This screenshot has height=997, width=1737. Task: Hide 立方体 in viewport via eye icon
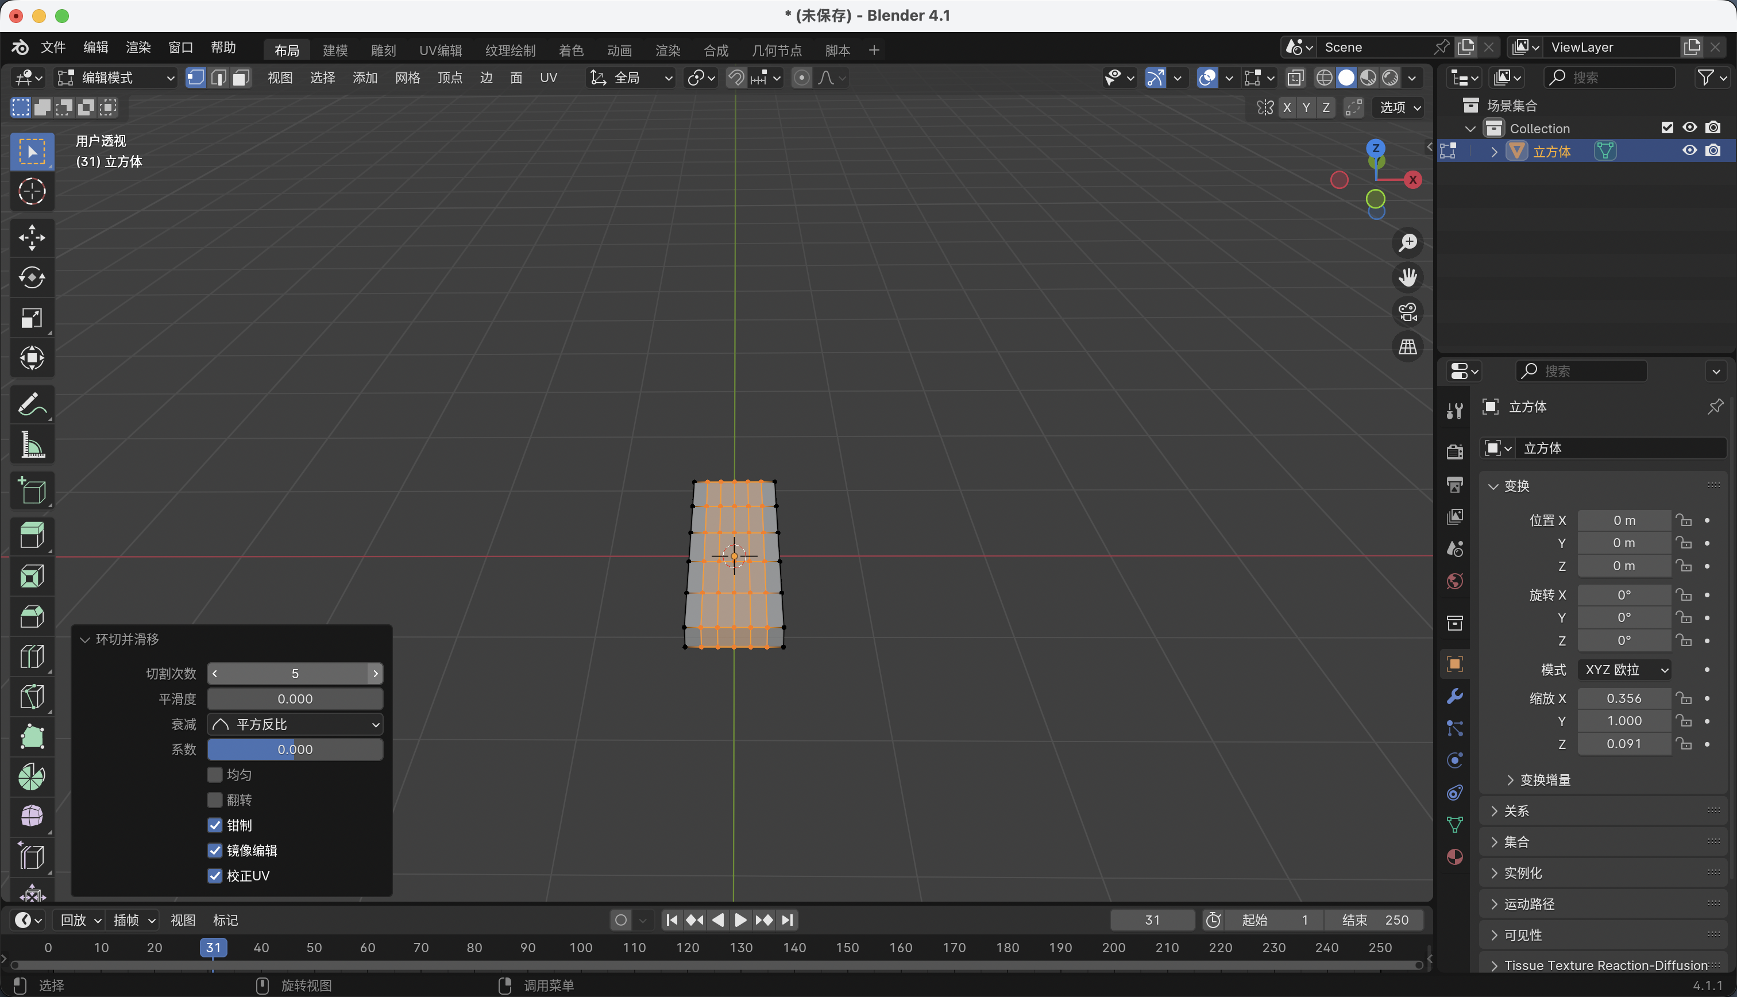click(1689, 150)
